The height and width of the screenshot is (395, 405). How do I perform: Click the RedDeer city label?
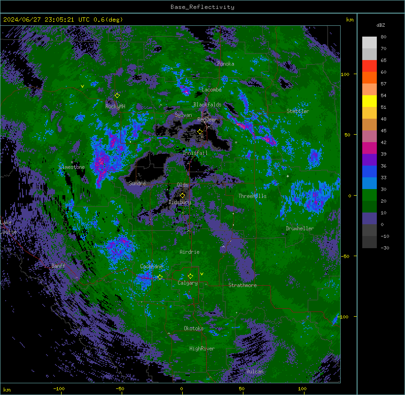(207, 120)
